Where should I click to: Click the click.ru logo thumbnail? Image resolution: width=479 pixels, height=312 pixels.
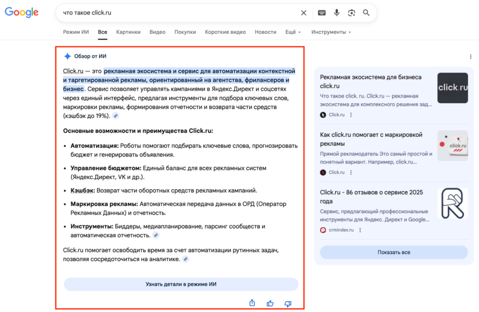click(452, 87)
